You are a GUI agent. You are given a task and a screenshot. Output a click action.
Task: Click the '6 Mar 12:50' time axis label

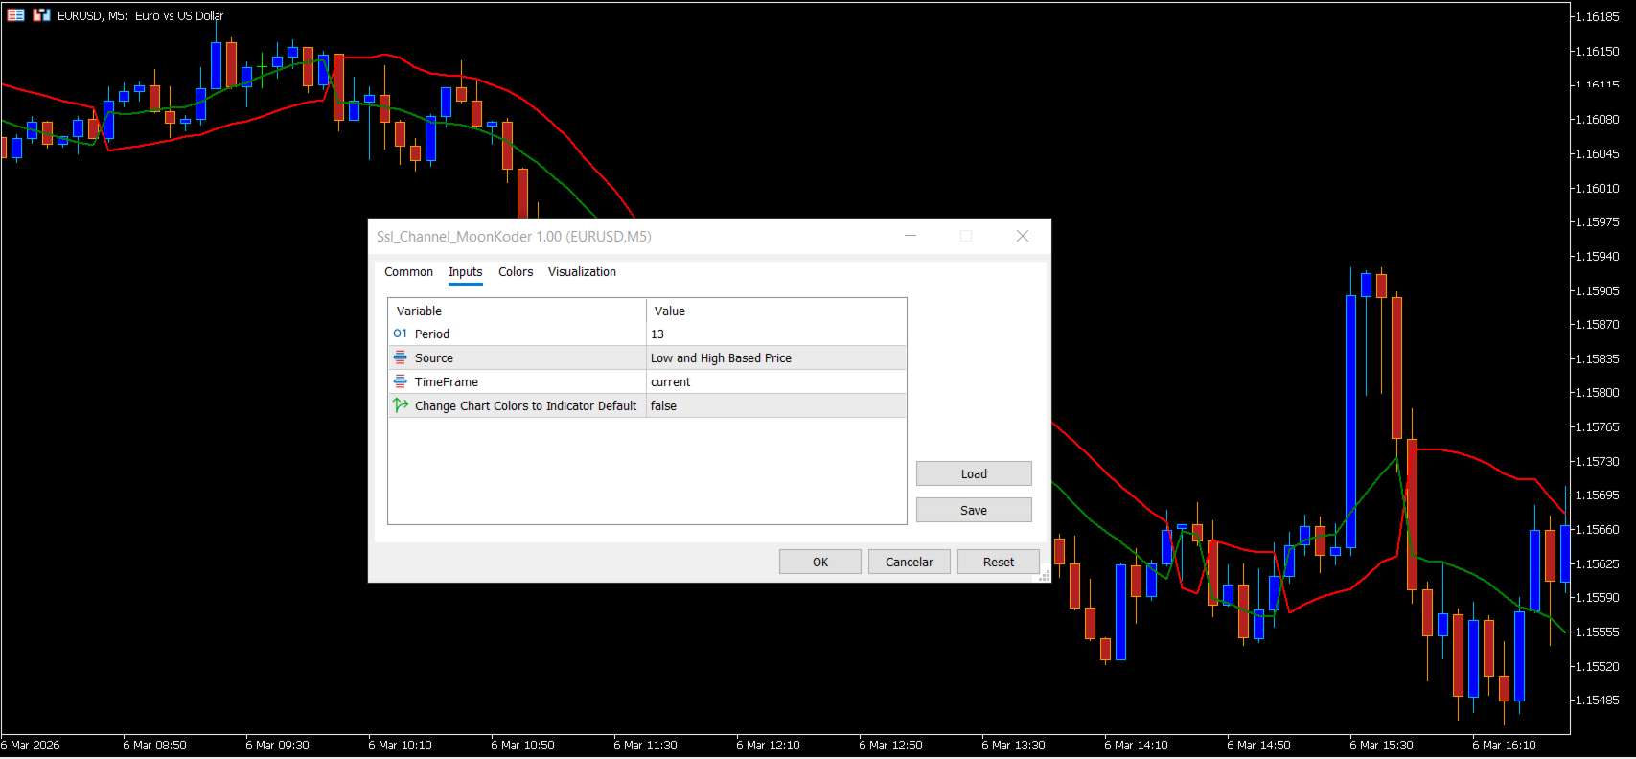tap(890, 746)
